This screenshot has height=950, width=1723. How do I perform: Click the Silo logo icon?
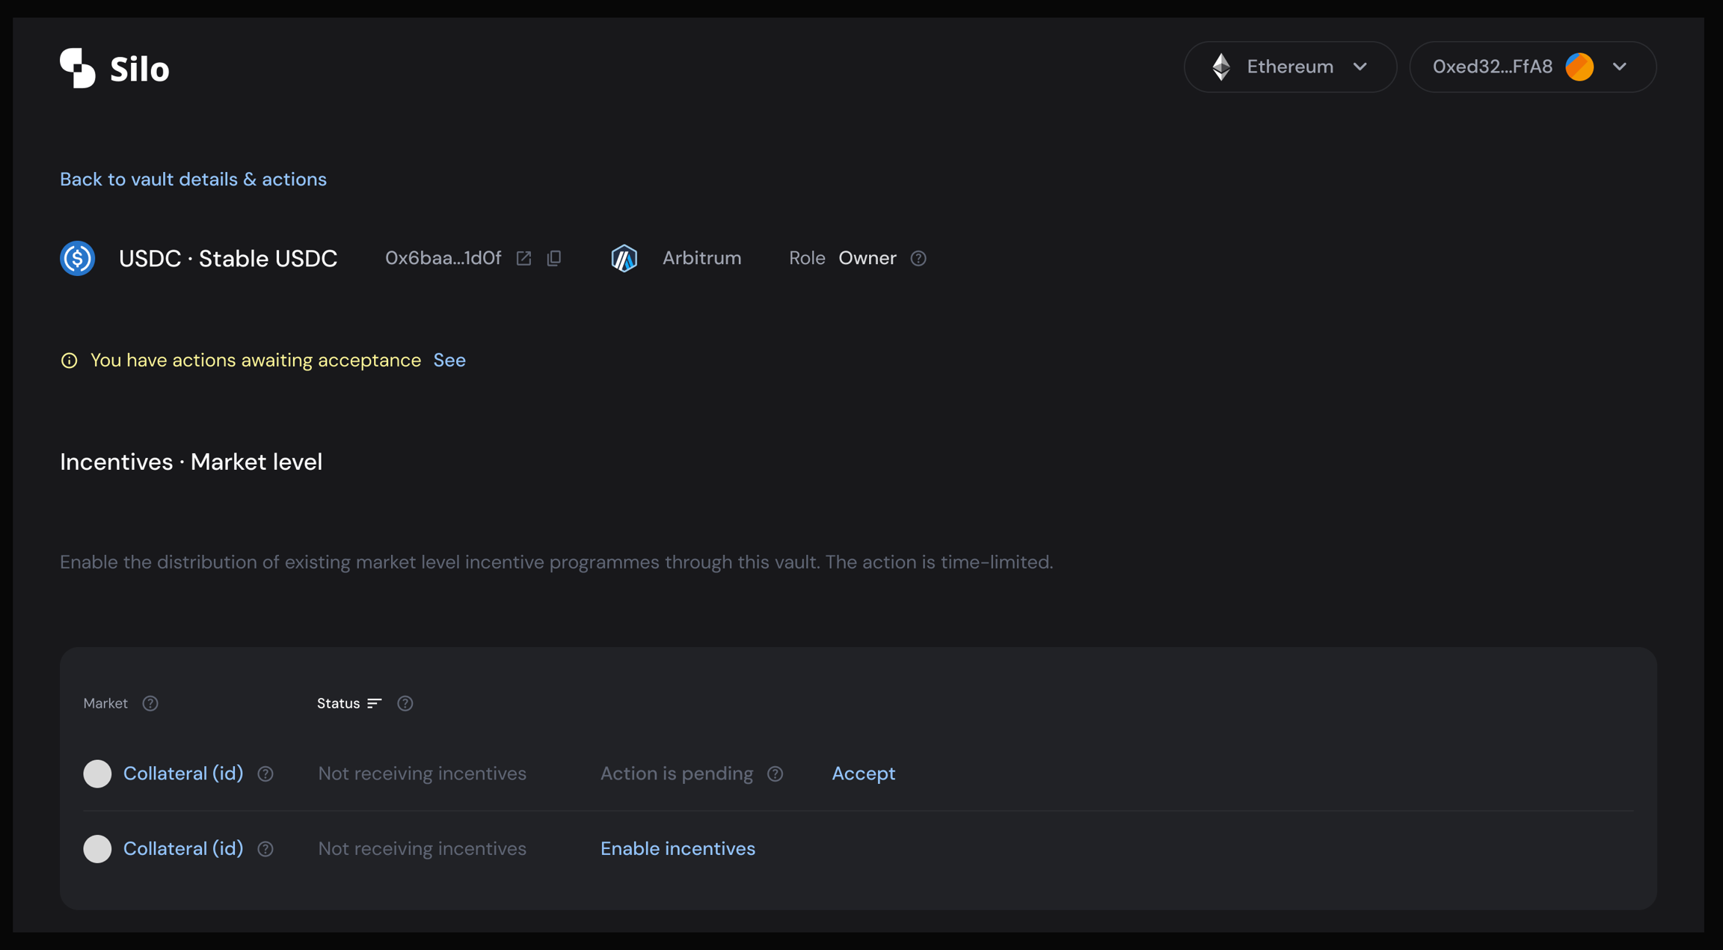(78, 68)
